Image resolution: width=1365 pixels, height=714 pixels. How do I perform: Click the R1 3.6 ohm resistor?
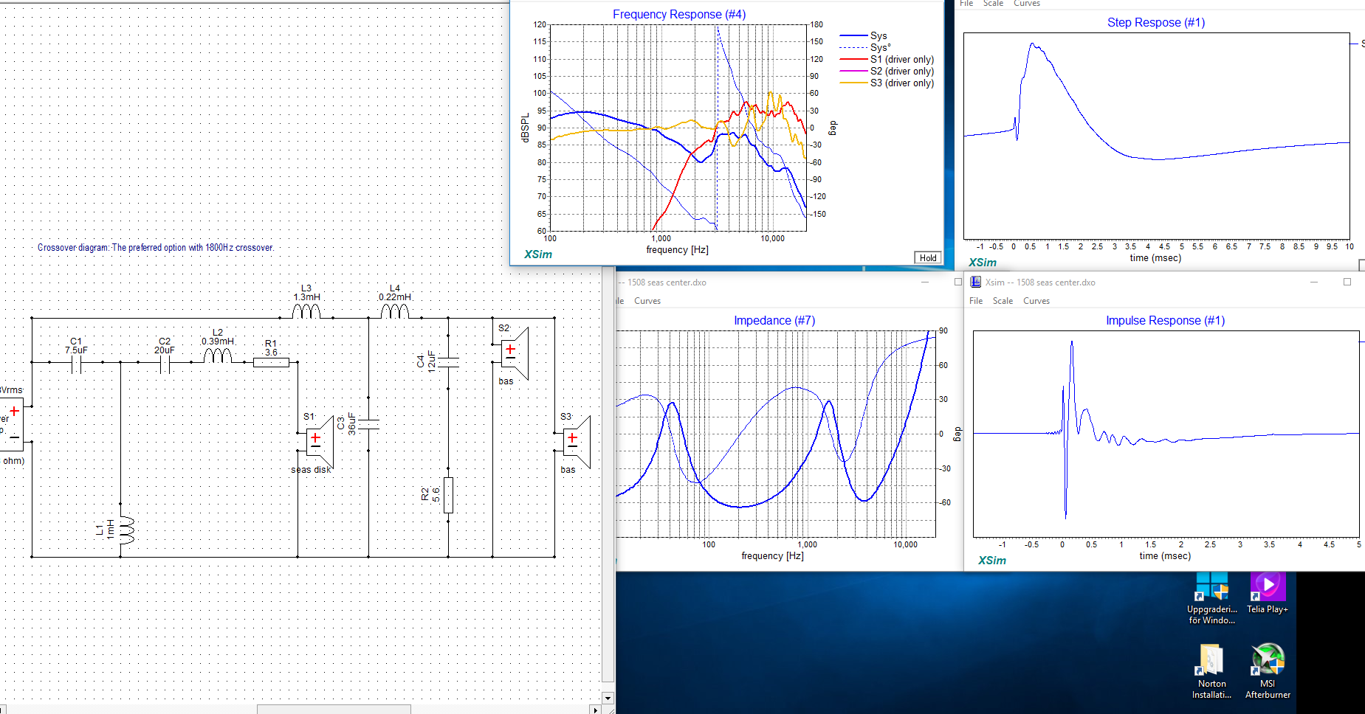click(271, 362)
